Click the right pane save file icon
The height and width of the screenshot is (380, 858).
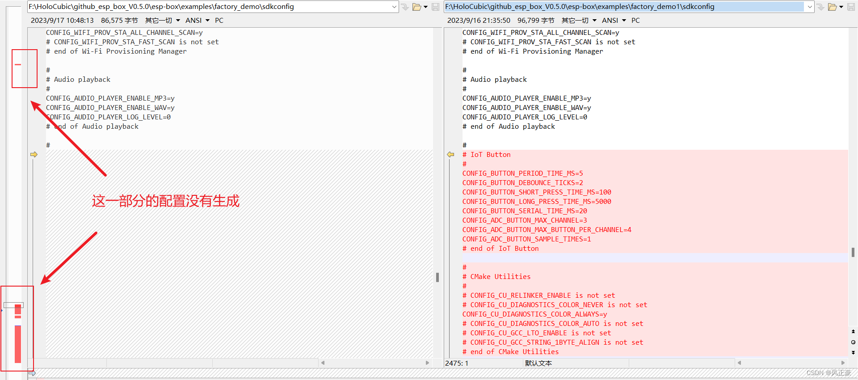pyautogui.click(x=851, y=7)
